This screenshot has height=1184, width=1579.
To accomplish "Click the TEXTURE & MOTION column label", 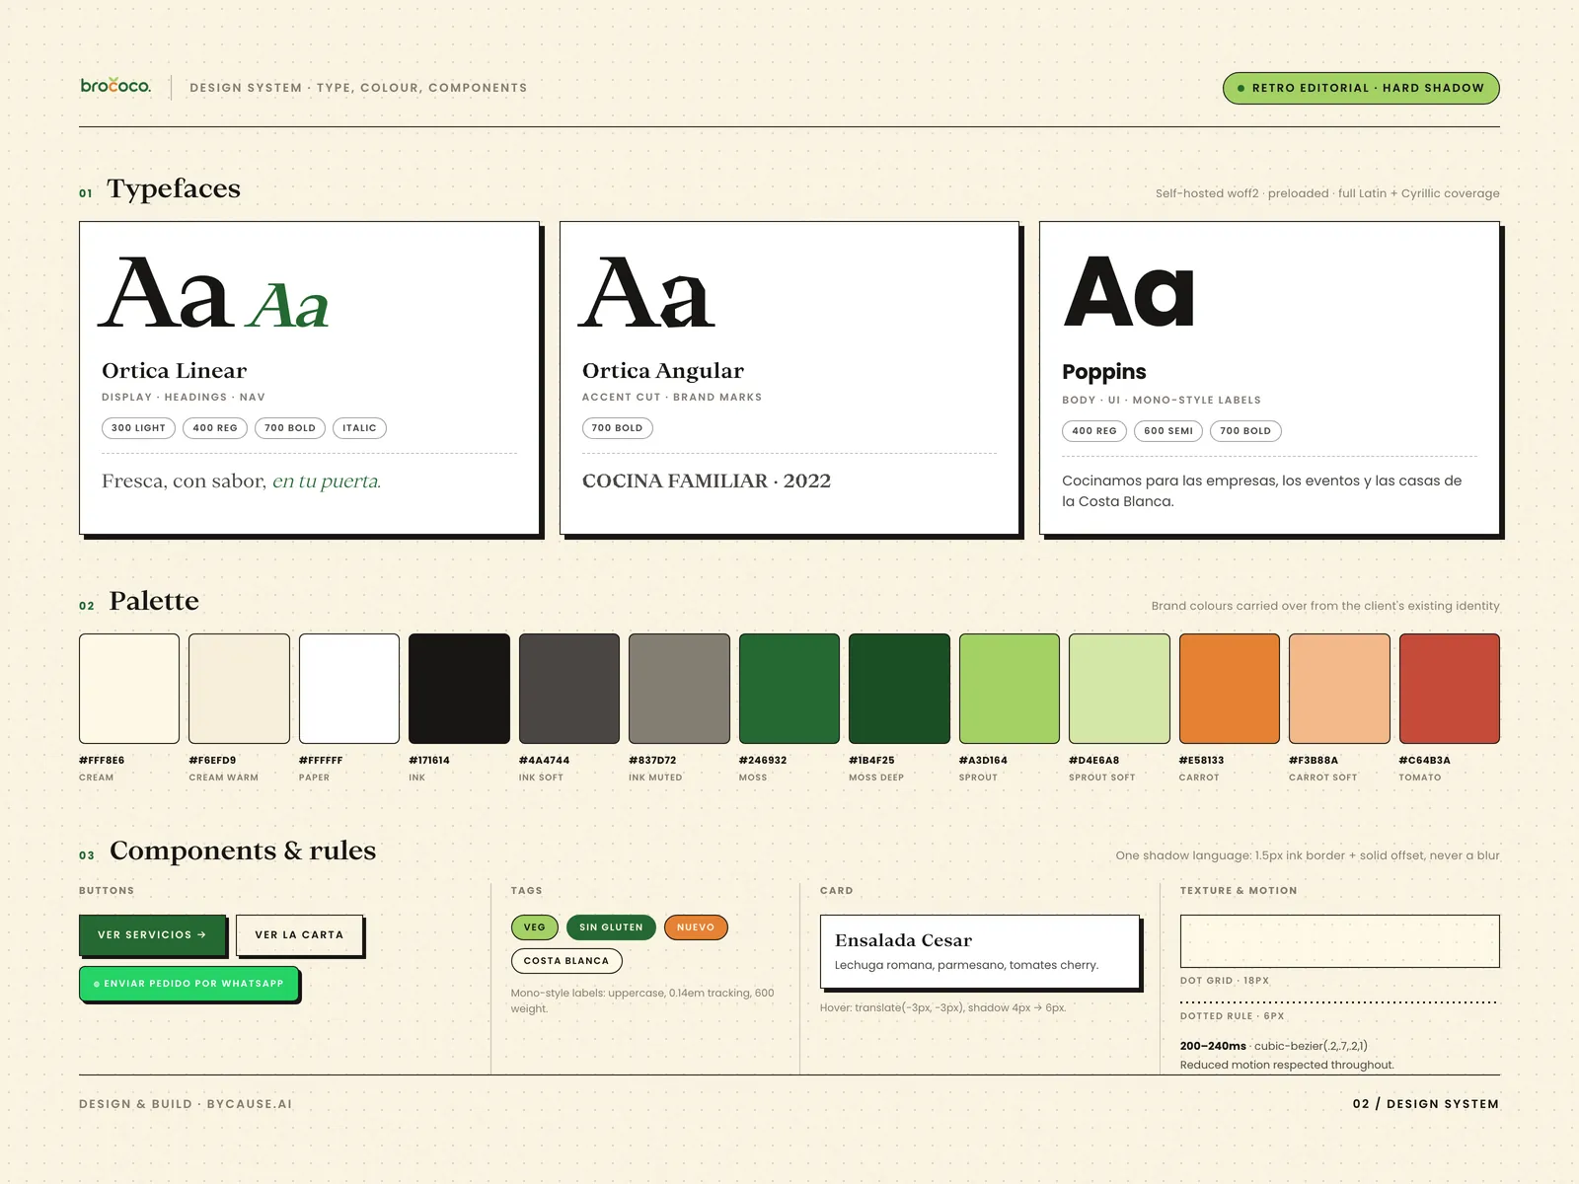I will point(1239,891).
